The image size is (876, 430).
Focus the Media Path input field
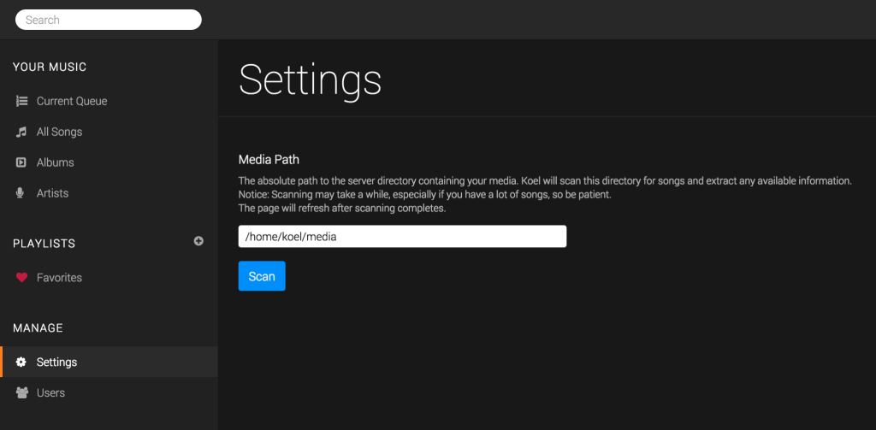click(x=402, y=236)
